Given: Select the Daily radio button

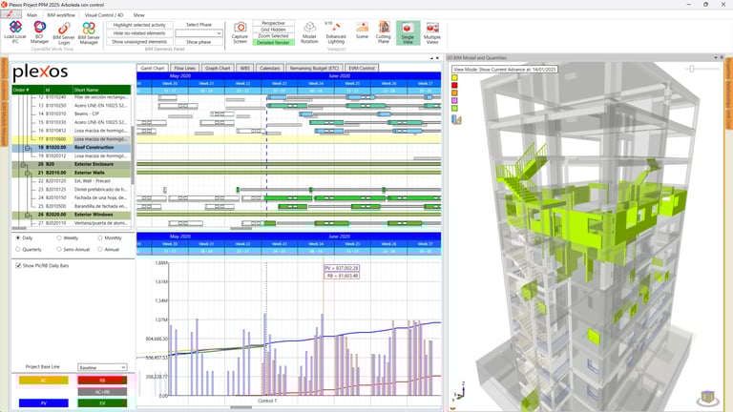Looking at the screenshot, I should point(18,238).
